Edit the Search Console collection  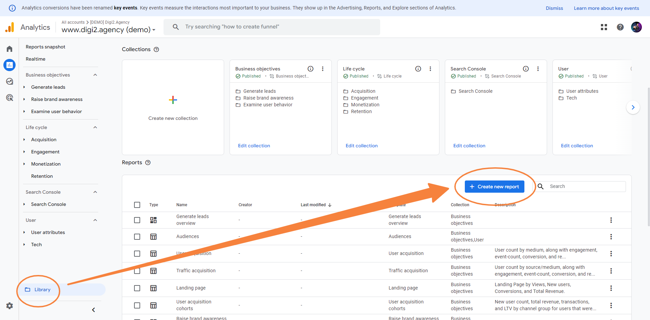click(469, 146)
